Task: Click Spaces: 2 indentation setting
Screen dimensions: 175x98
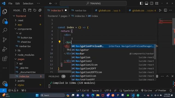Action: pyautogui.click(x=97, y=90)
